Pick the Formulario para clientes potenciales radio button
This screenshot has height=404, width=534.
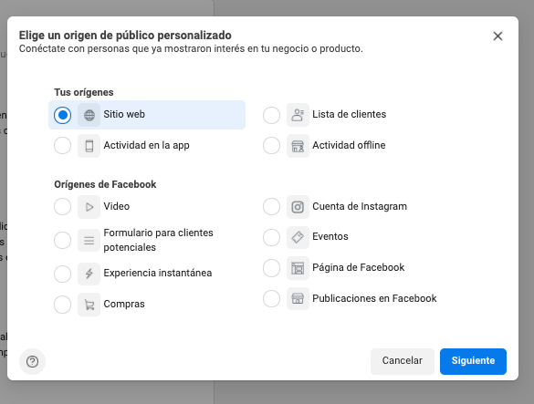point(63,240)
